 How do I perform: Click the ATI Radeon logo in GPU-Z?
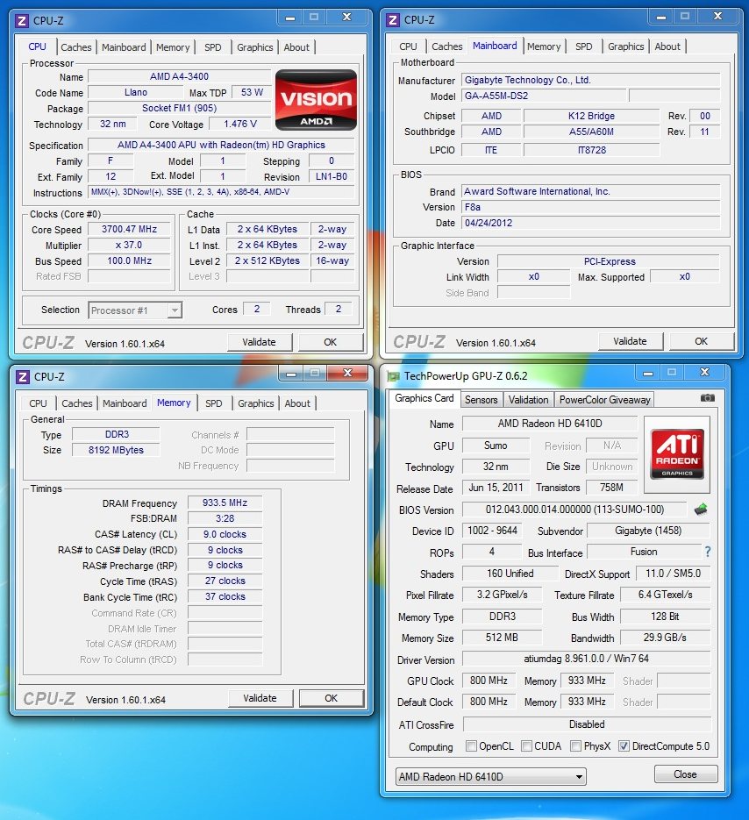[x=676, y=448]
